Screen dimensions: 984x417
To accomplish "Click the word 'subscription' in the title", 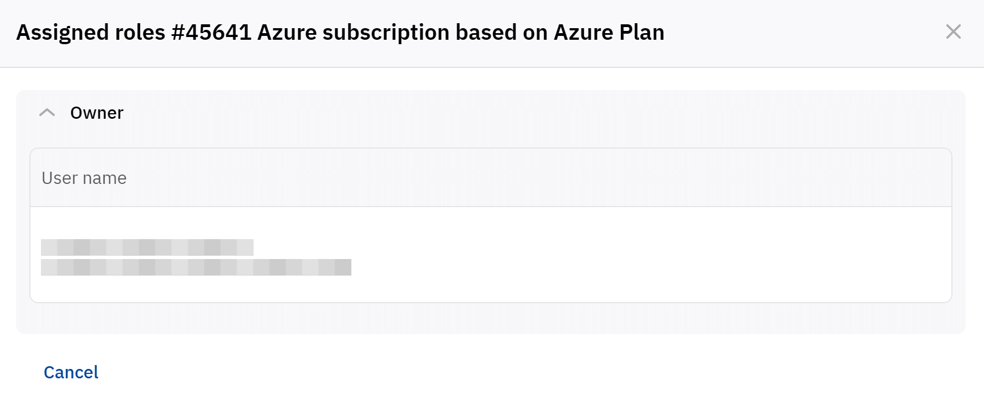I will [x=386, y=33].
